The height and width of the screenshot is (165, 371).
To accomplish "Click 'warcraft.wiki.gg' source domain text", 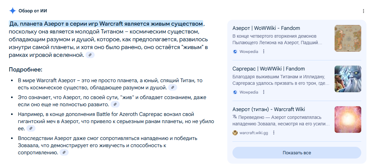I will click(254, 133).
